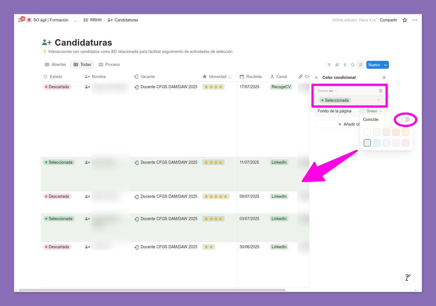Click the sort arrows icon
Screen dimensions: 436x306
[337, 65]
